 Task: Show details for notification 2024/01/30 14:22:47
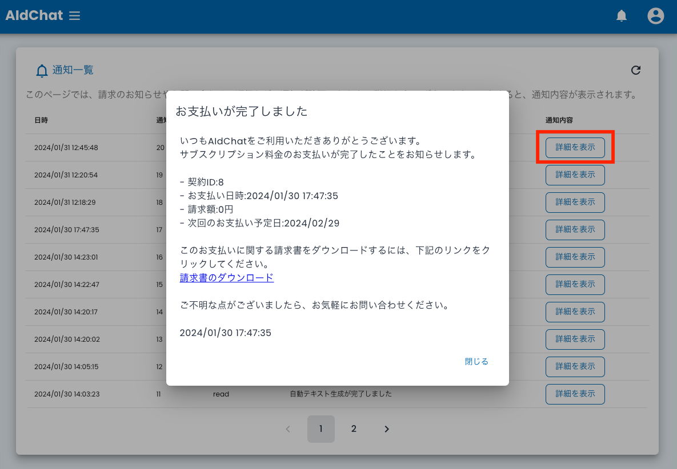point(575,284)
